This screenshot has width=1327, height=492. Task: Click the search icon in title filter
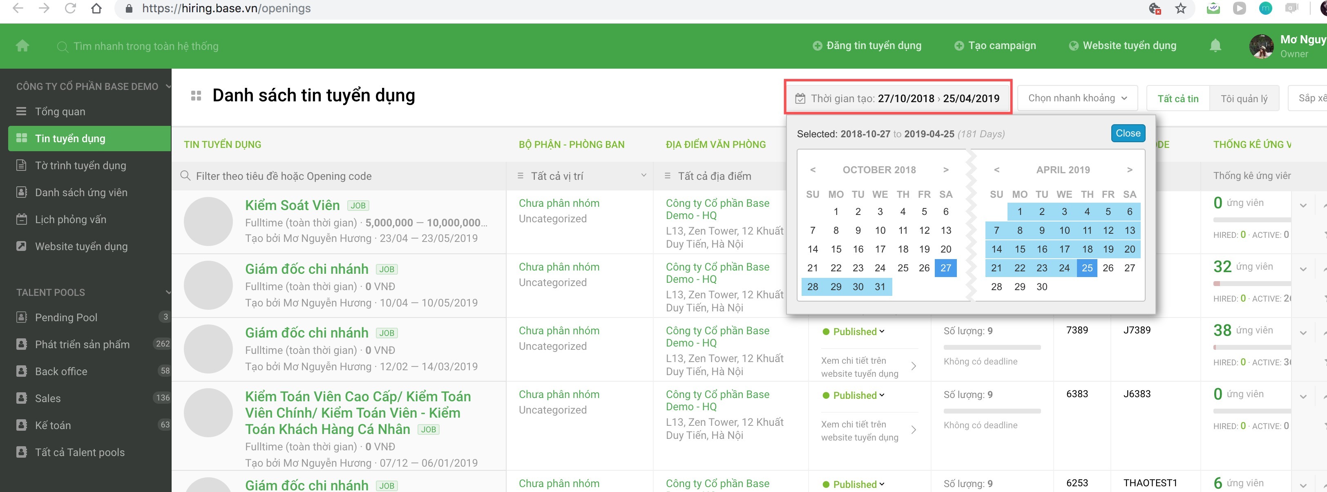coord(185,176)
